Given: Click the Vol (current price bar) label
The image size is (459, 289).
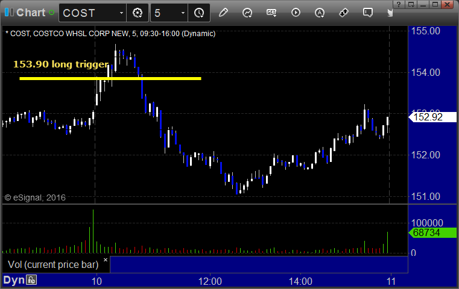Looking at the screenshot, I should point(53,264).
